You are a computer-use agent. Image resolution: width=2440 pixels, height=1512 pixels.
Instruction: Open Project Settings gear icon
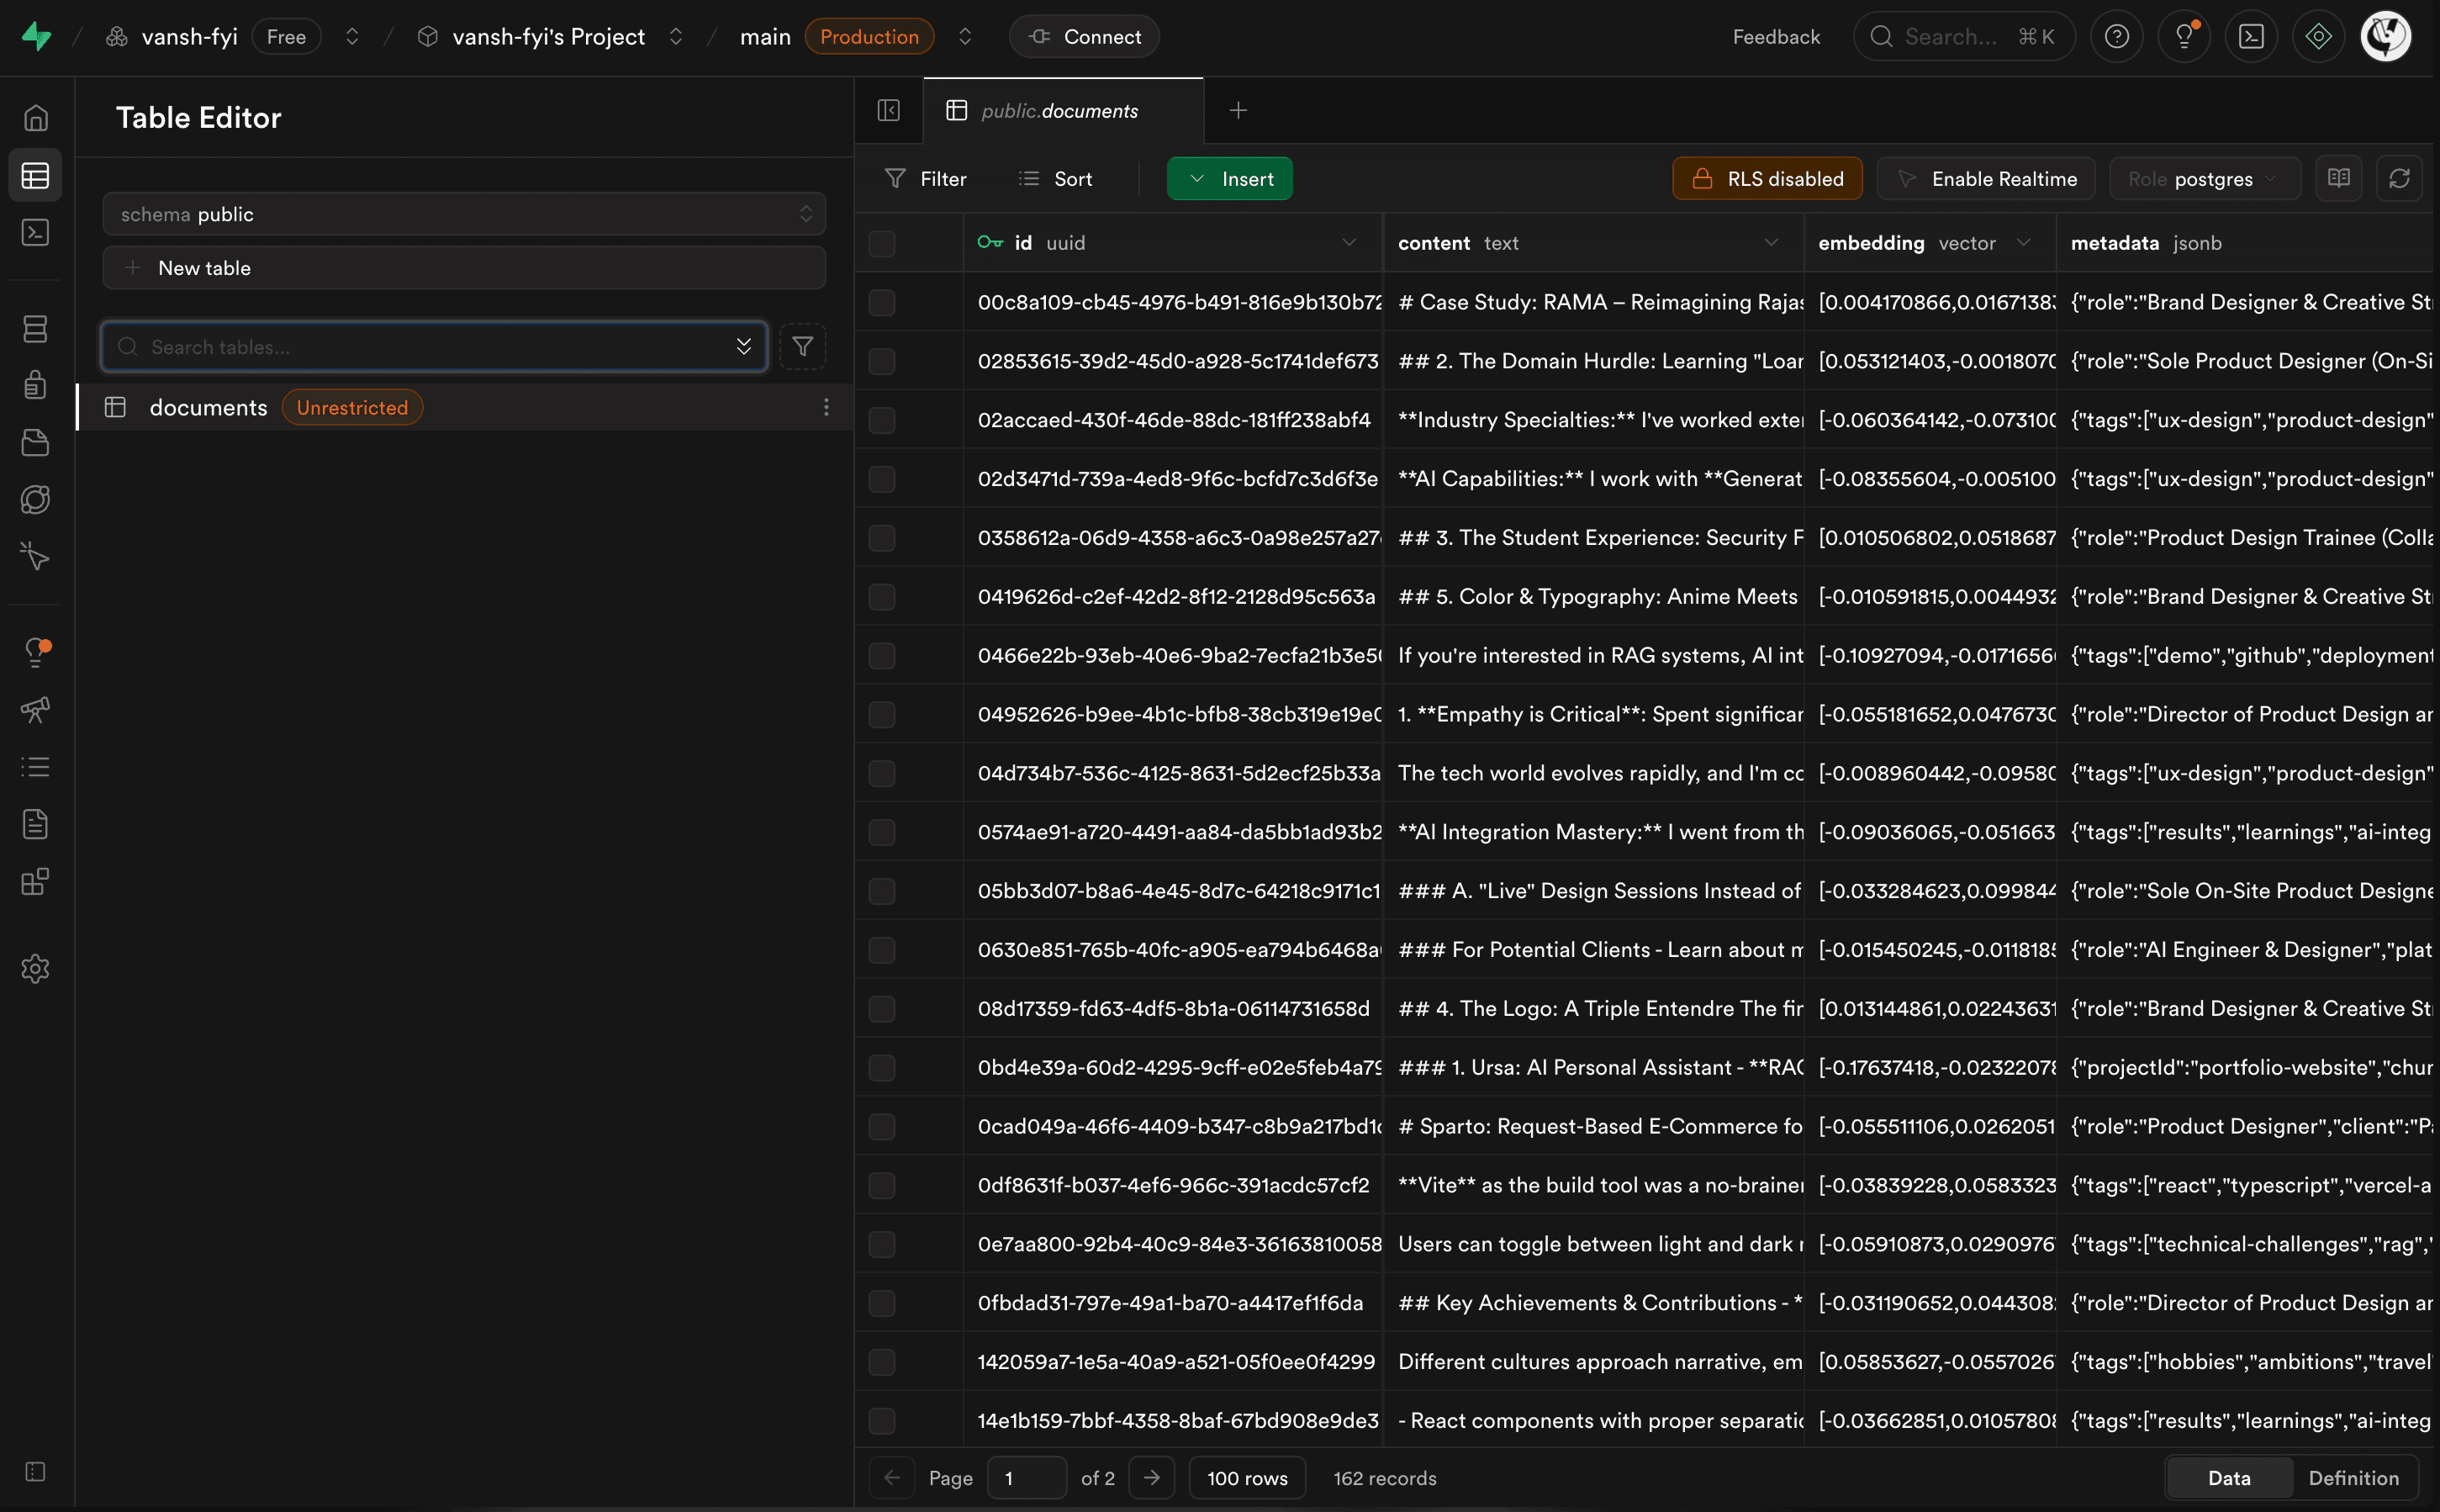pyautogui.click(x=35, y=968)
